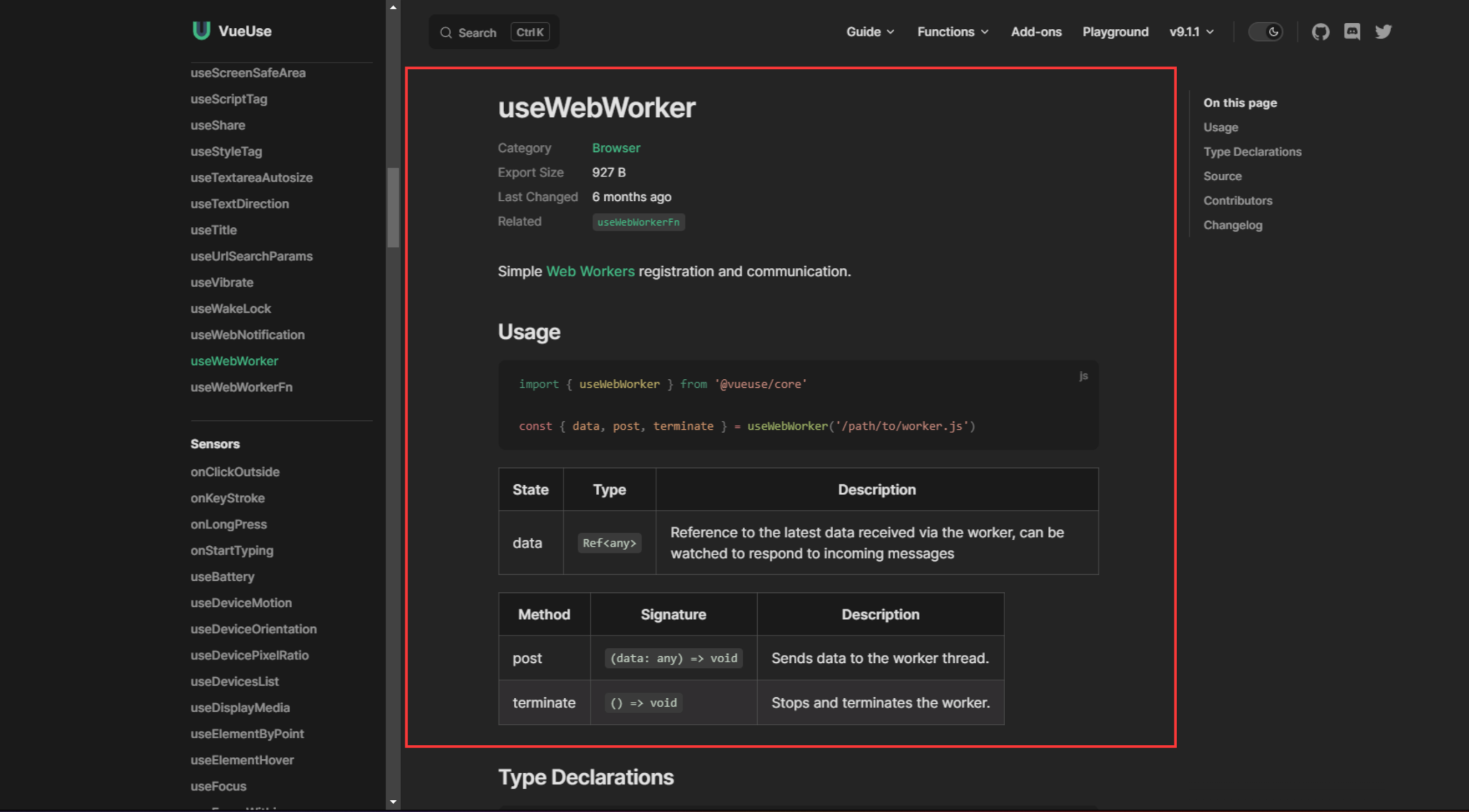1469x812 pixels.
Task: Open useElementByPoint in Sensors list
Action: pyautogui.click(x=247, y=734)
